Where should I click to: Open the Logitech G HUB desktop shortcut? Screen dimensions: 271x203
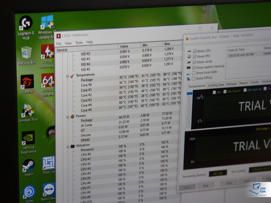tap(26, 24)
